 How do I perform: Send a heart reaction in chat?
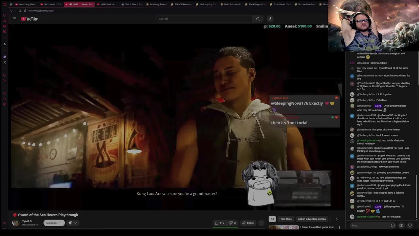click(x=410, y=226)
